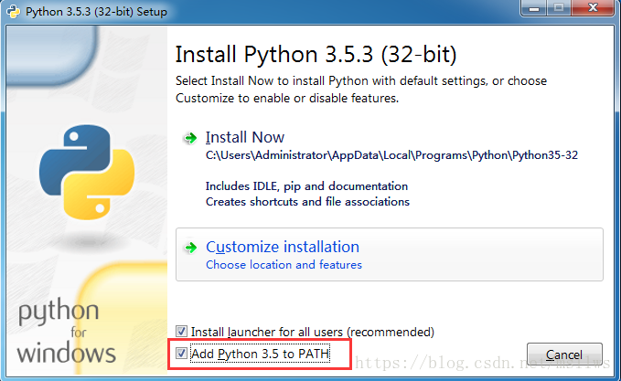Toggle the Install launcher for all users checkbox
This screenshot has width=621, height=381.
tap(183, 331)
